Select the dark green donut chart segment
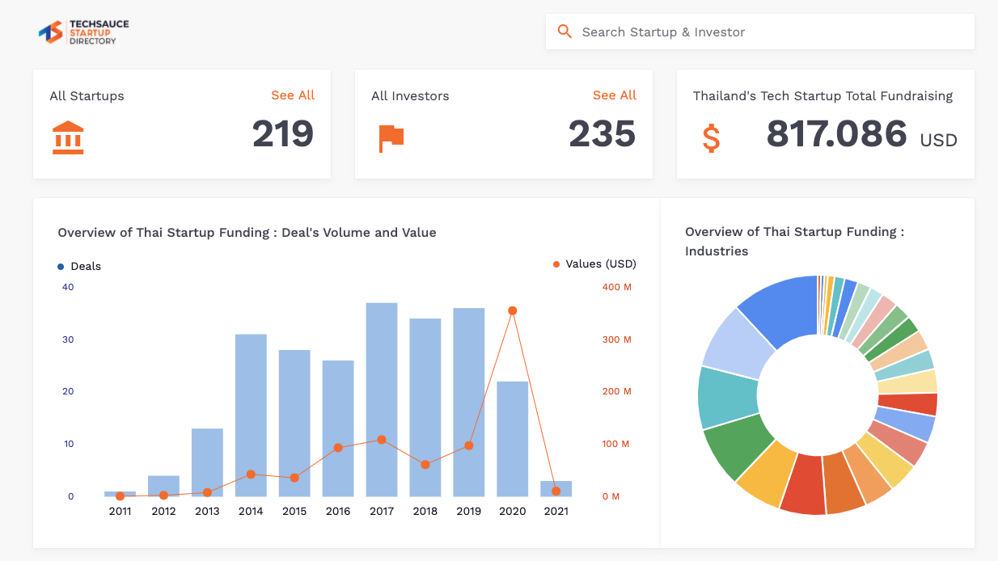Viewport: 998px width, 561px height. [x=733, y=446]
